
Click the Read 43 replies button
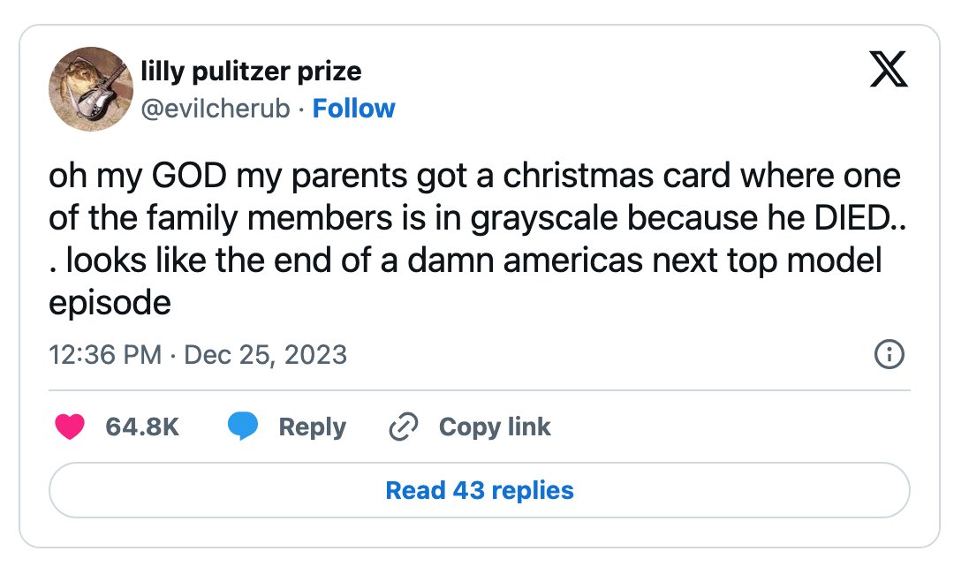click(x=480, y=490)
